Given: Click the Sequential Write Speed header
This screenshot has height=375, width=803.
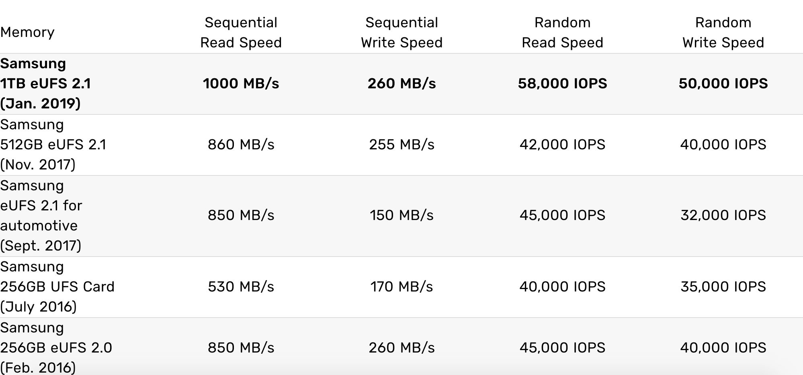Looking at the screenshot, I should [x=401, y=33].
